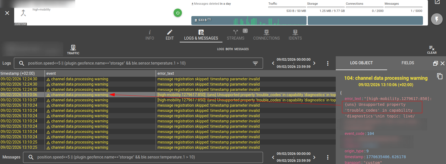Switch to the Streams tab

[x=235, y=35]
